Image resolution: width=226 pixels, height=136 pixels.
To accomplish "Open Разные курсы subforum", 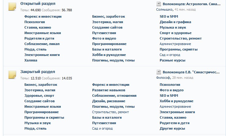I will point(172,60).
